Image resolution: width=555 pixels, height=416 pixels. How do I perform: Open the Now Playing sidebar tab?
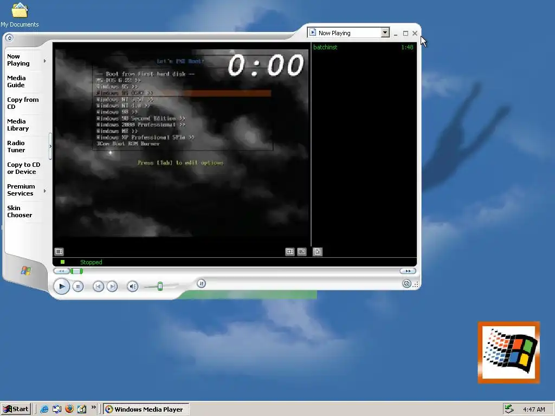[x=18, y=60]
